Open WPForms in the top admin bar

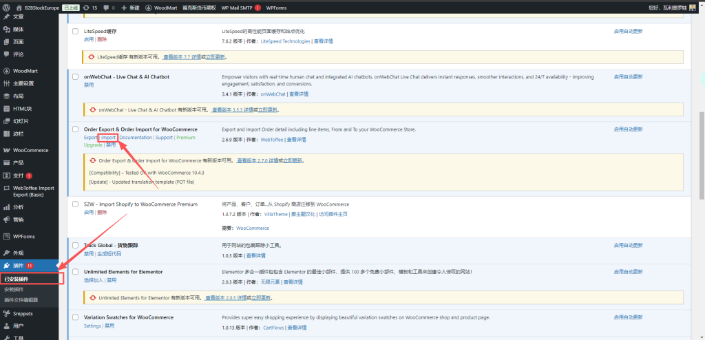click(276, 8)
